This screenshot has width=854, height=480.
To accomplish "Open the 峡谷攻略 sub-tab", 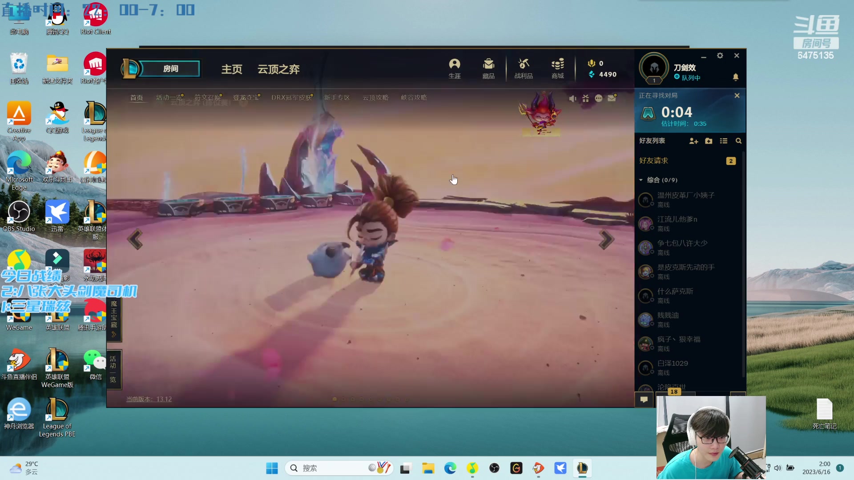I will [x=414, y=98].
